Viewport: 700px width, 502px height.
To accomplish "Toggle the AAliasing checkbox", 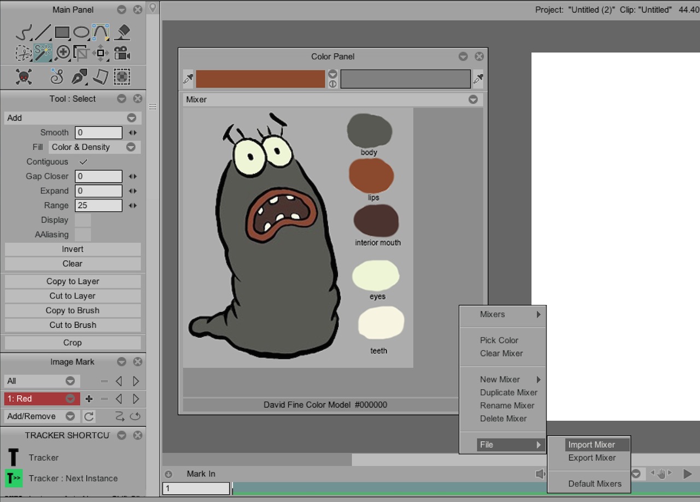I will (x=83, y=234).
